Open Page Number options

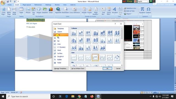96,11
